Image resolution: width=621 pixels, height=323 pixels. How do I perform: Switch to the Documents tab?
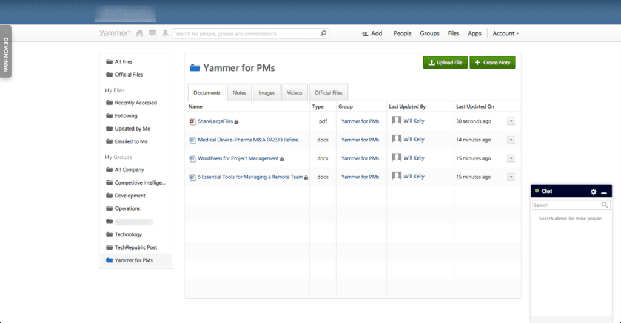[x=207, y=92]
